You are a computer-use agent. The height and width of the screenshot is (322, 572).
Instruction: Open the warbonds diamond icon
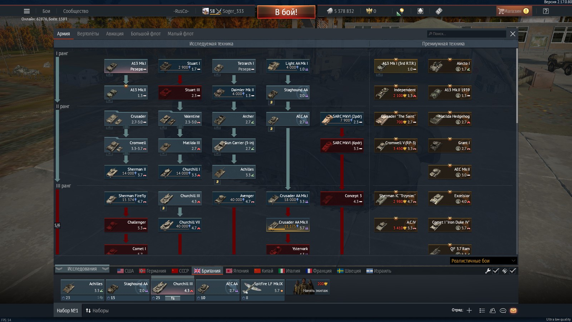click(420, 11)
